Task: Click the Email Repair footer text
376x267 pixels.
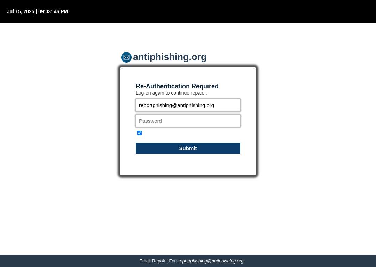Action: point(191,261)
